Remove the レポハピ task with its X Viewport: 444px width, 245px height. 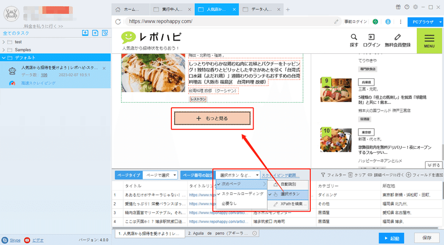[x=104, y=68]
